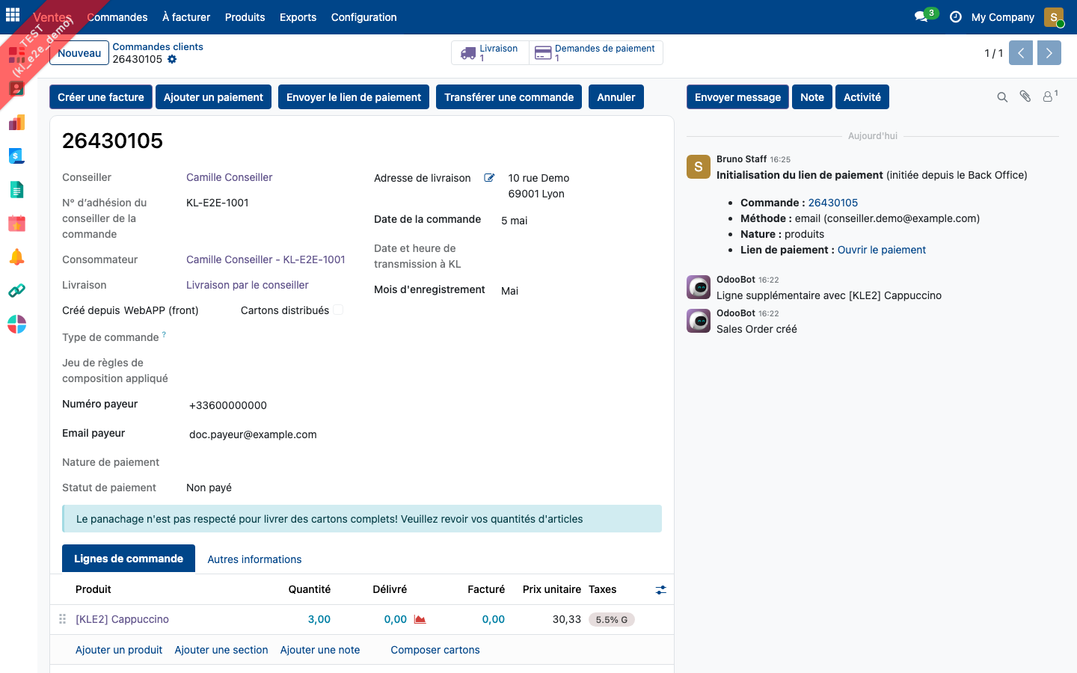Open the orange bell app in sidebar
This screenshot has height=673, width=1077.
[x=16, y=257]
